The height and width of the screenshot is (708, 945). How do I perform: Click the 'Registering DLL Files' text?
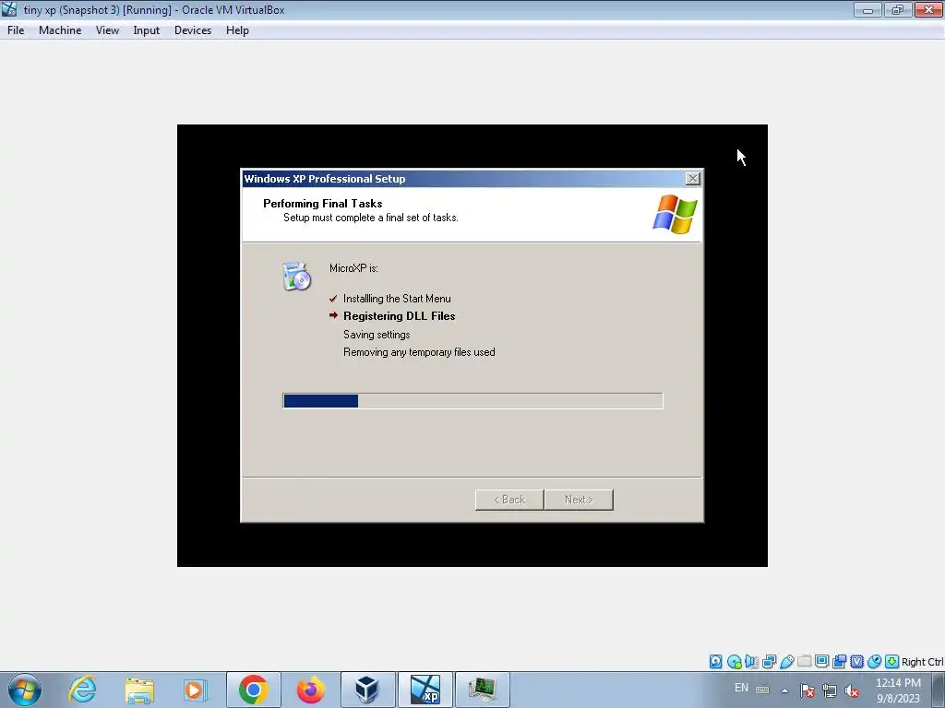399,316
